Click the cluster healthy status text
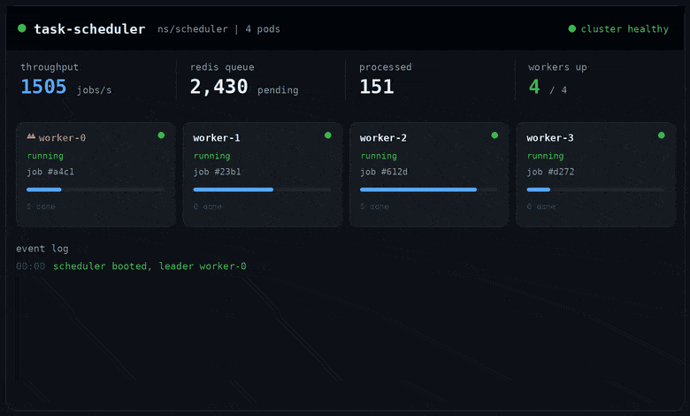This screenshot has width=690, height=416. click(x=625, y=29)
